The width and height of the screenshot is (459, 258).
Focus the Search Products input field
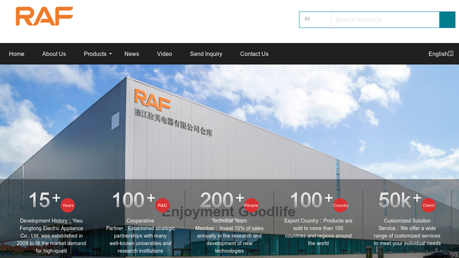point(385,19)
